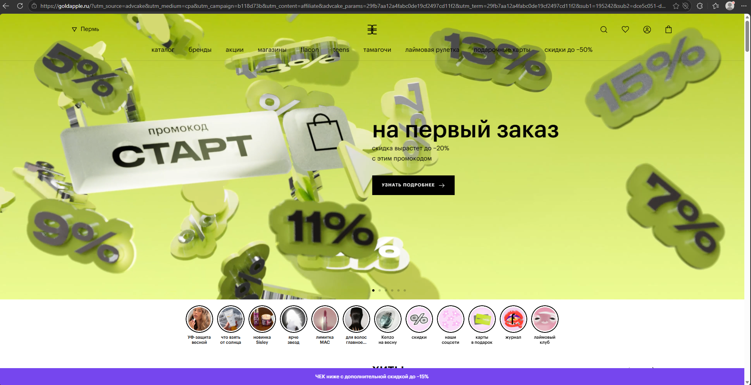Image resolution: width=751 pixels, height=385 pixels.
Task: Open the shopping bag cart
Action: point(668,29)
